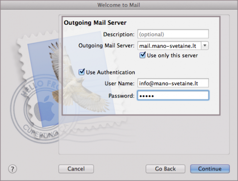The width and height of the screenshot is (238, 181).
Task: Click the Password field
Action: coord(173,95)
